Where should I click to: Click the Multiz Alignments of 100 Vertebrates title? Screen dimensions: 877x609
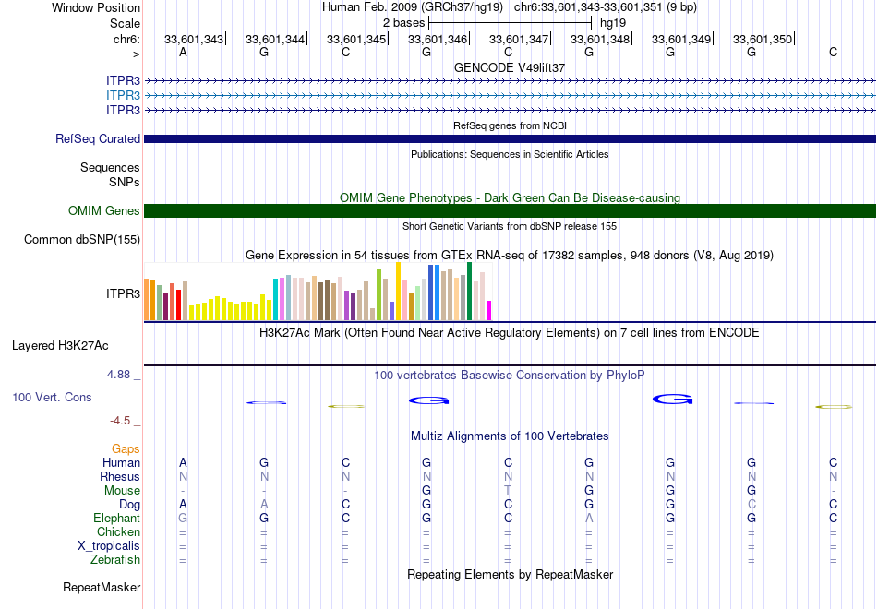tap(510, 436)
